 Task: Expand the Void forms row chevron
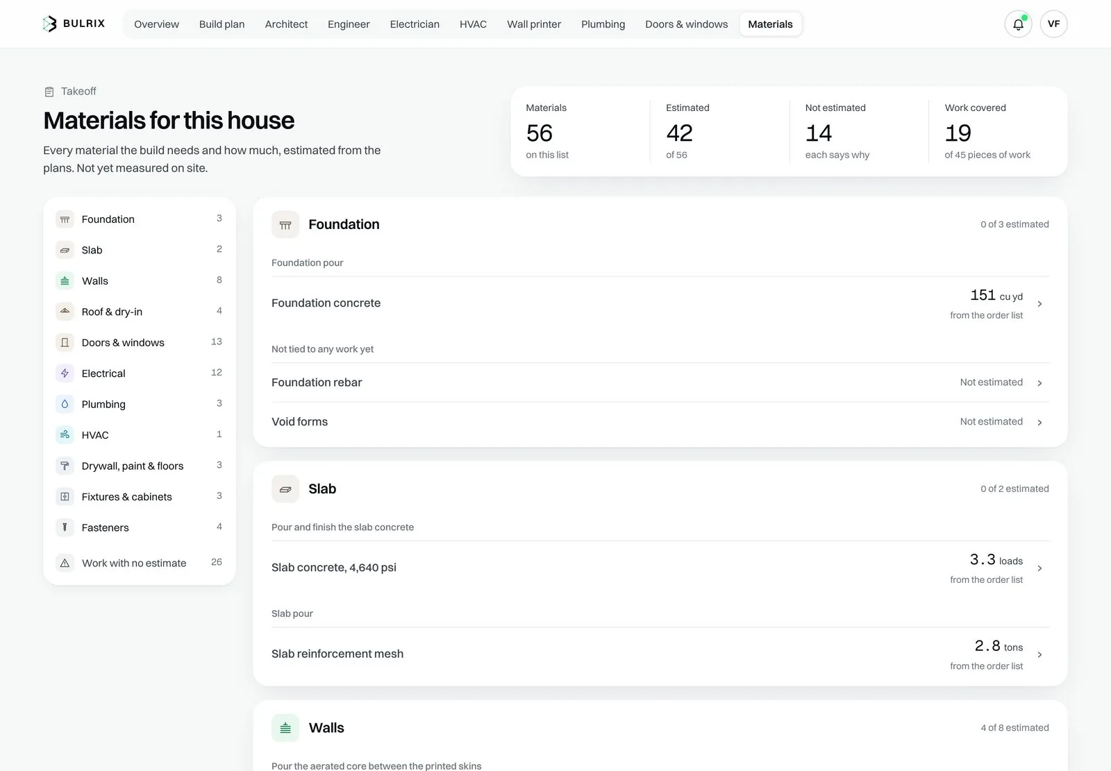click(1039, 423)
